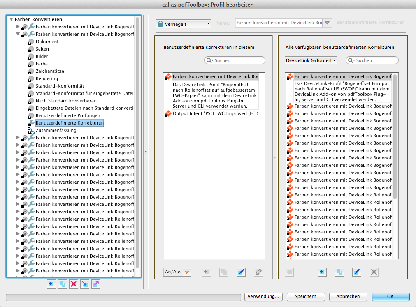Click the Suchen field for available corrections

click(x=372, y=60)
